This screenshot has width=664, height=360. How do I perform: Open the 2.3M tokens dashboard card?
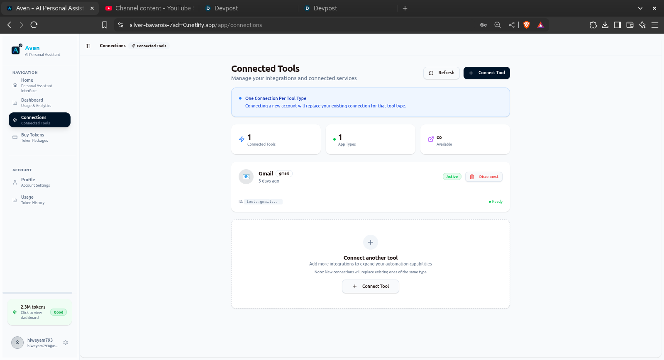pyautogui.click(x=39, y=312)
